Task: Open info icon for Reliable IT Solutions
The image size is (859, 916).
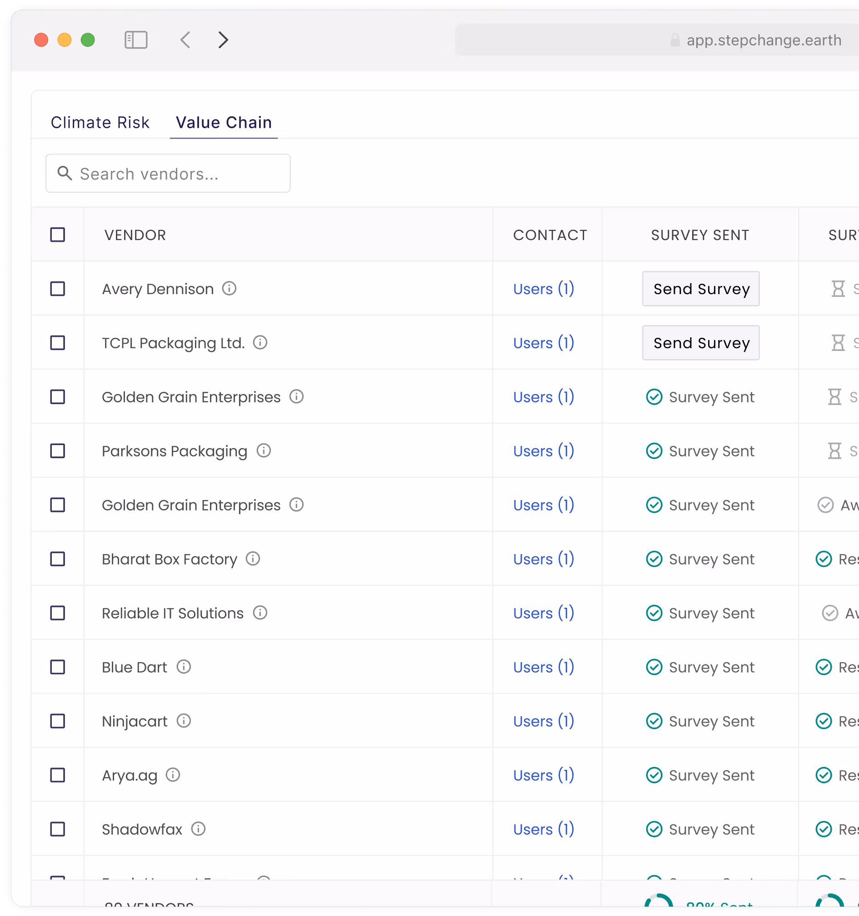Action: (260, 612)
